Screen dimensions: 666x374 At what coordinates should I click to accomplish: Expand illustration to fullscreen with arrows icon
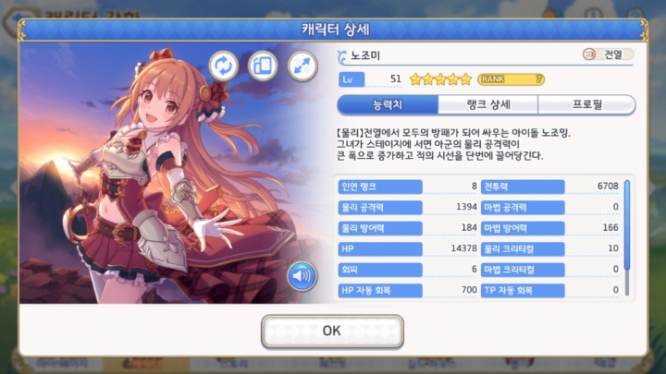(x=302, y=66)
